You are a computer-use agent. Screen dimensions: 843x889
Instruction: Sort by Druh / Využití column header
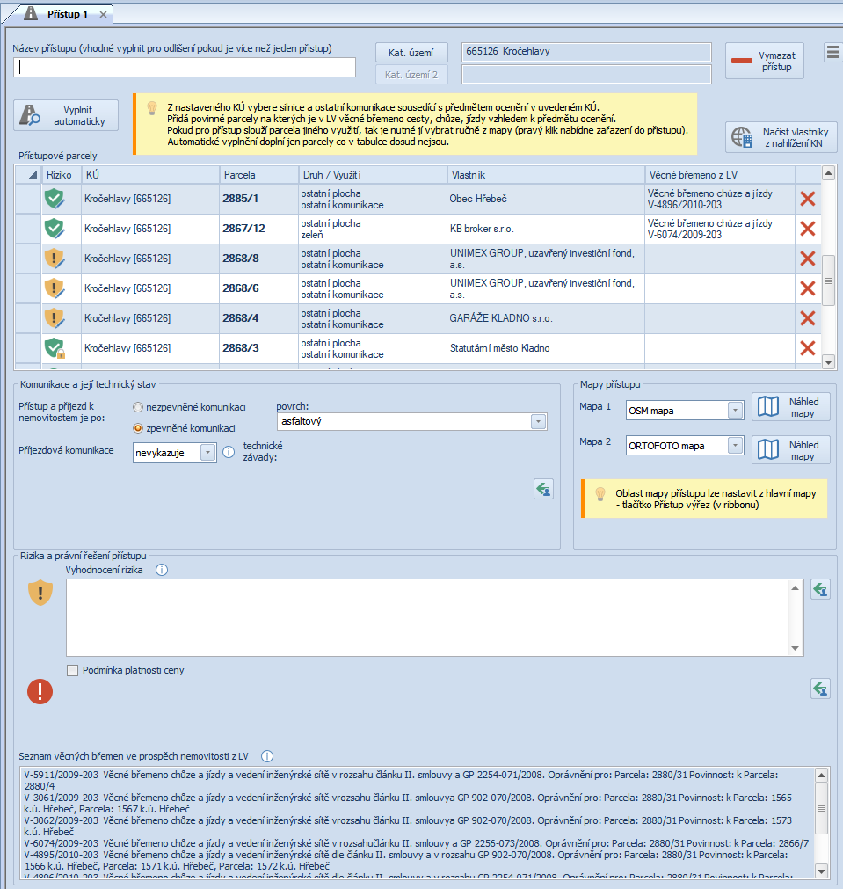(x=373, y=175)
